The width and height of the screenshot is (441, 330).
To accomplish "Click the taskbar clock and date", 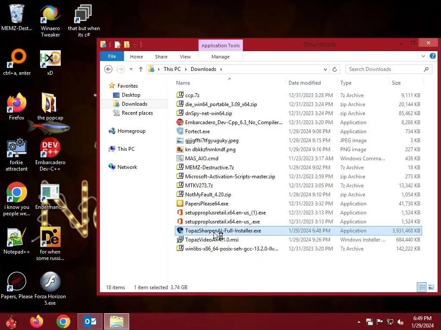I will [422, 322].
